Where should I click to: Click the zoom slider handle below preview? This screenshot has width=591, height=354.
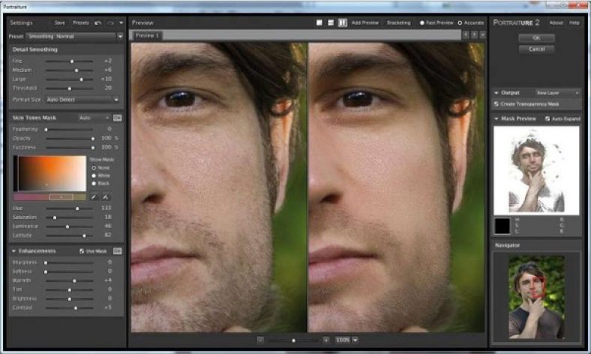coord(293,340)
